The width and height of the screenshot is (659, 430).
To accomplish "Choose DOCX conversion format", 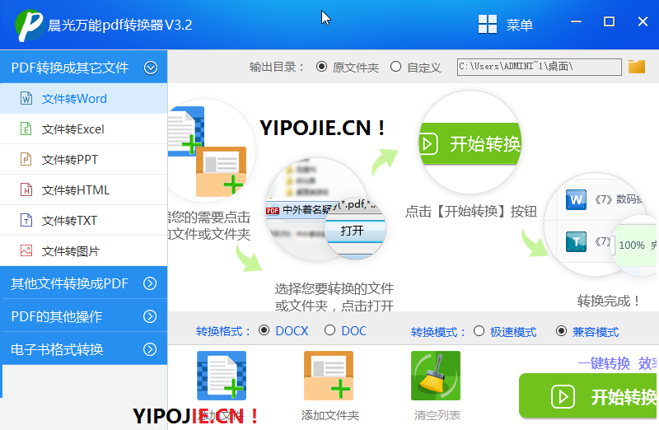I will tap(264, 330).
